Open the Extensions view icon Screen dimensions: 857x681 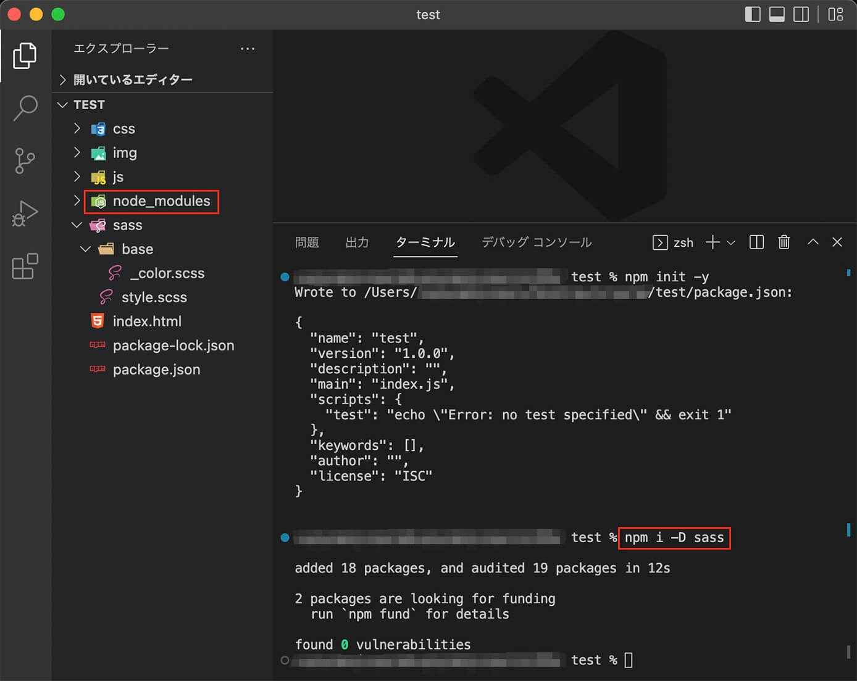click(x=25, y=266)
